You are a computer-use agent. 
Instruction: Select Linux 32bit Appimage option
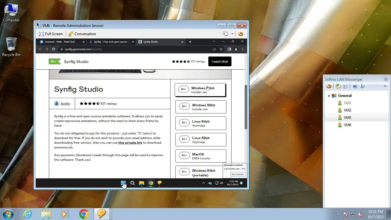click(201, 140)
